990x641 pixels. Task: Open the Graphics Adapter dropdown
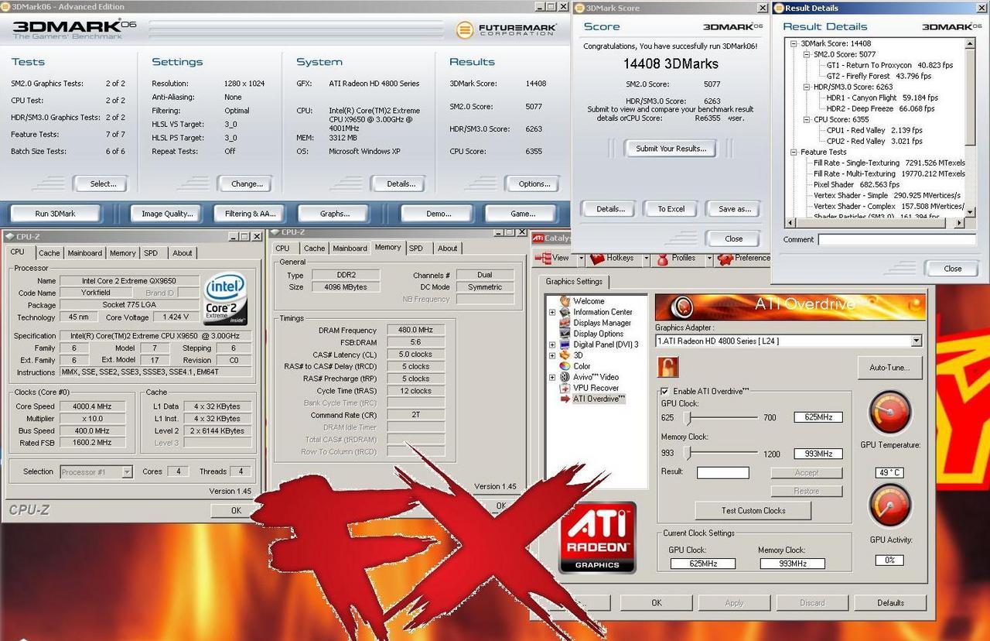tap(916, 341)
